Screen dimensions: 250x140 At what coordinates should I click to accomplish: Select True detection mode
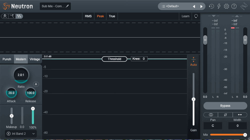pos(112,16)
